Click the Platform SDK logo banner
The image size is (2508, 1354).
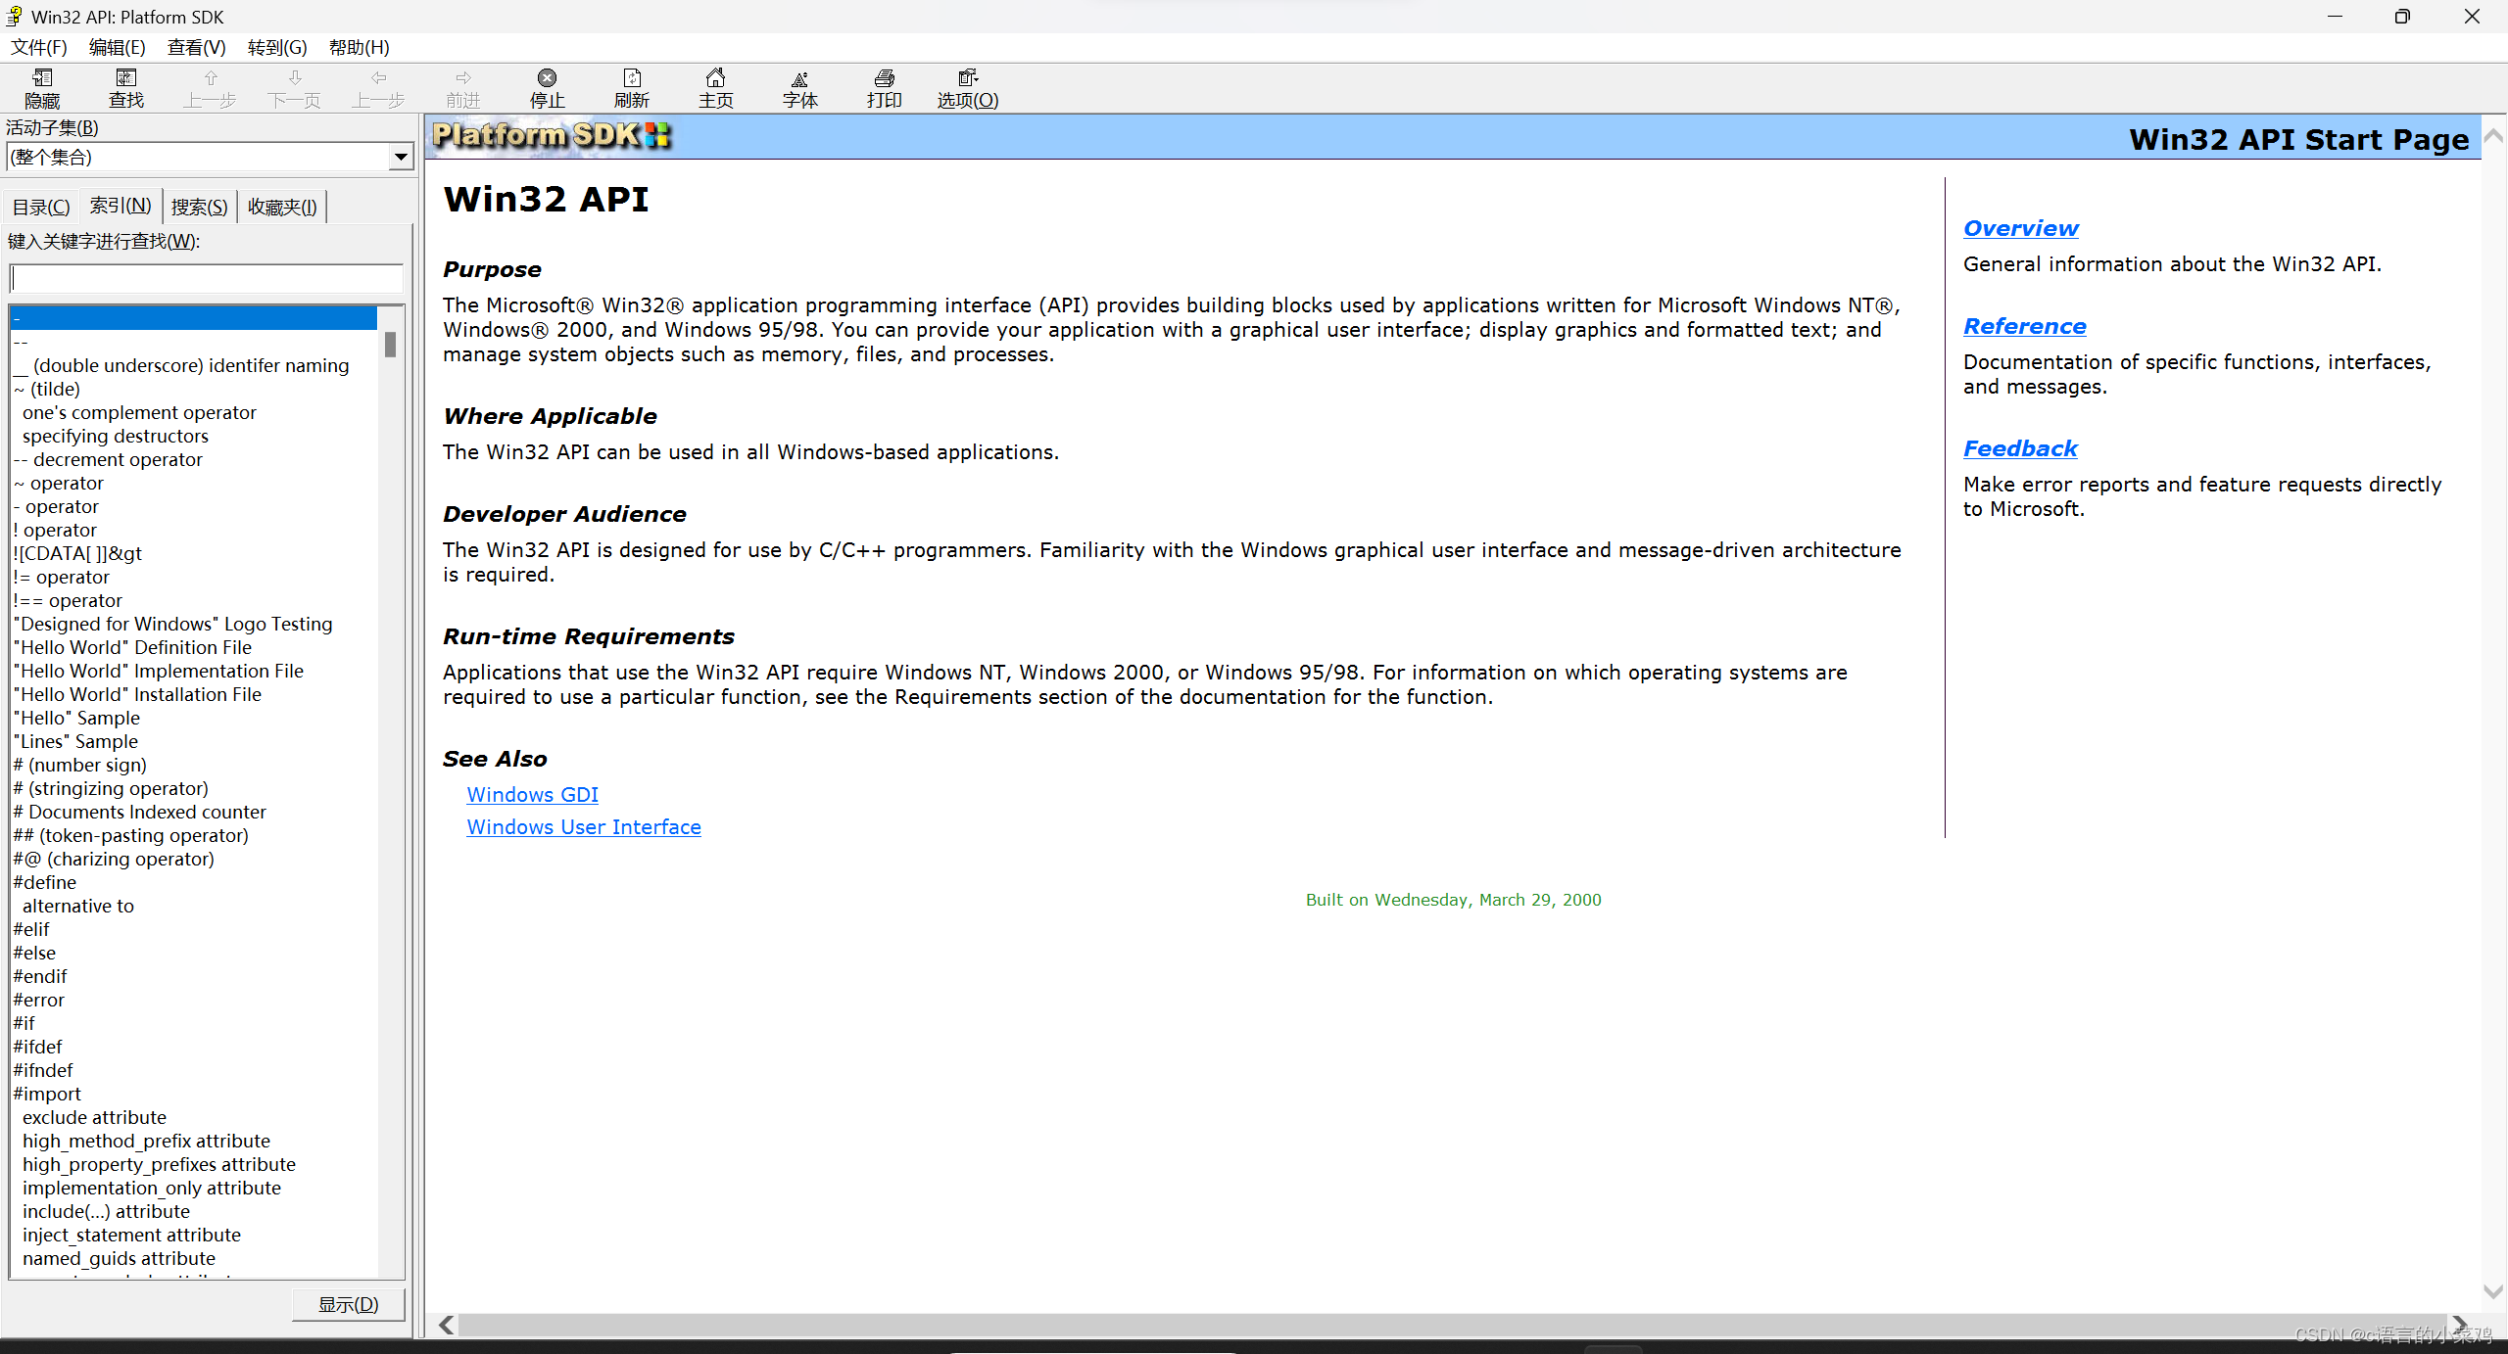pos(552,136)
